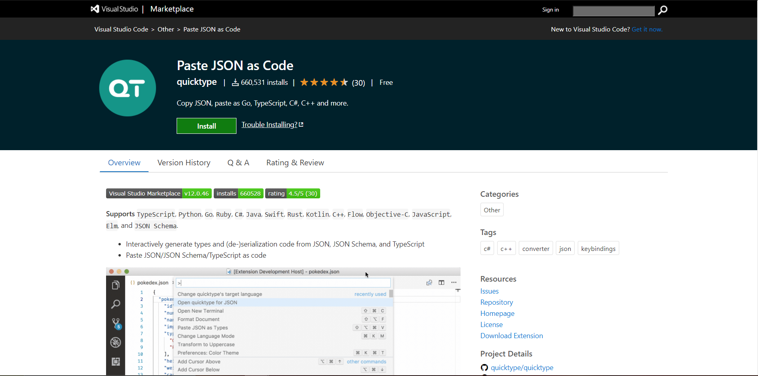Select the json tag
Screen dimensions: 758x376
565,249
